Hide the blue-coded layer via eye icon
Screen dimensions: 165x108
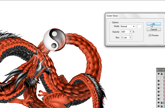tap(158, 103)
